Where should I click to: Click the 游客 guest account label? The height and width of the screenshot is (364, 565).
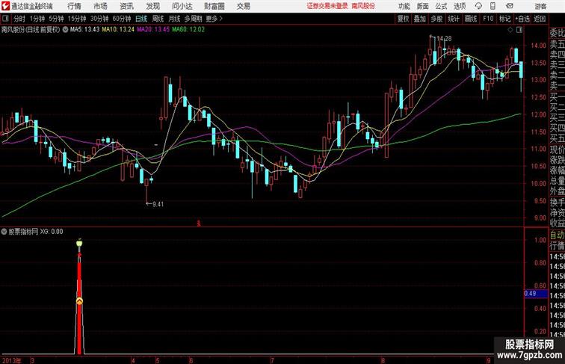coord(540,6)
